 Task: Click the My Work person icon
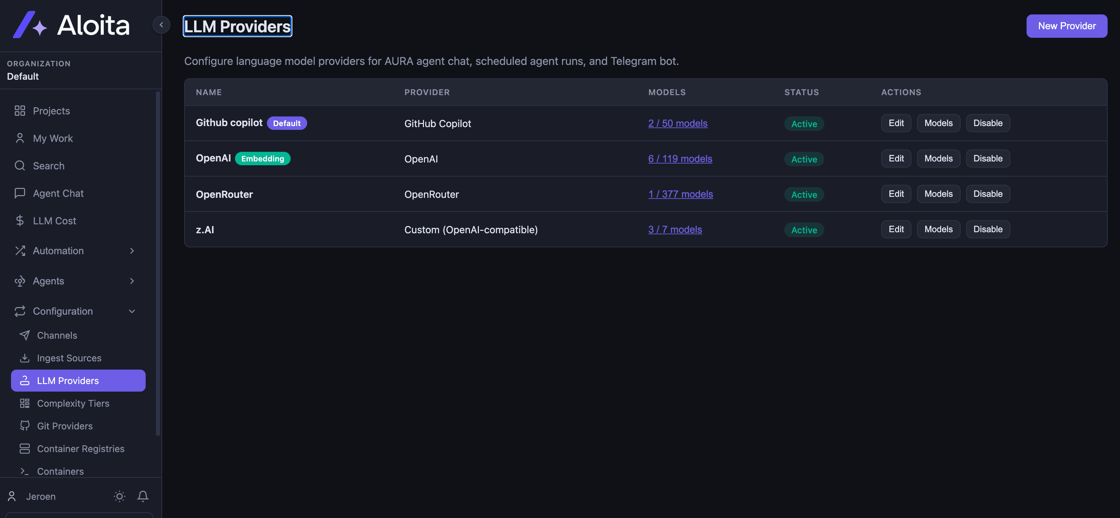click(20, 138)
